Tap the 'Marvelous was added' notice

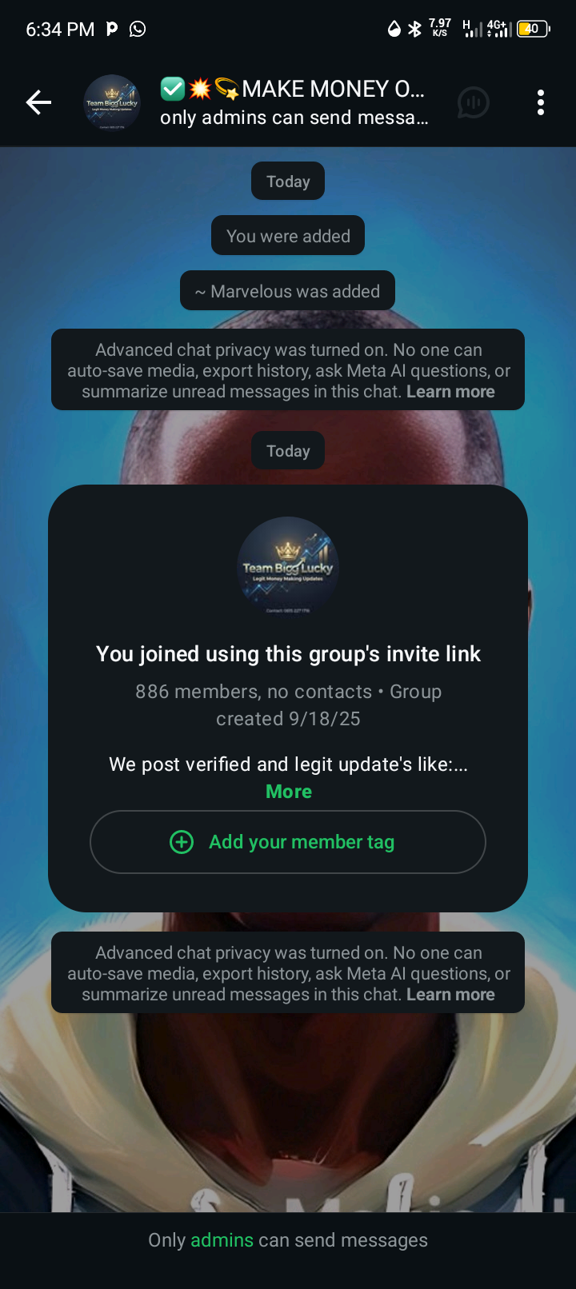(288, 291)
